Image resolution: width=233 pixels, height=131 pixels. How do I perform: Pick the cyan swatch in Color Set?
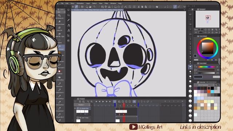[x=212, y=91]
